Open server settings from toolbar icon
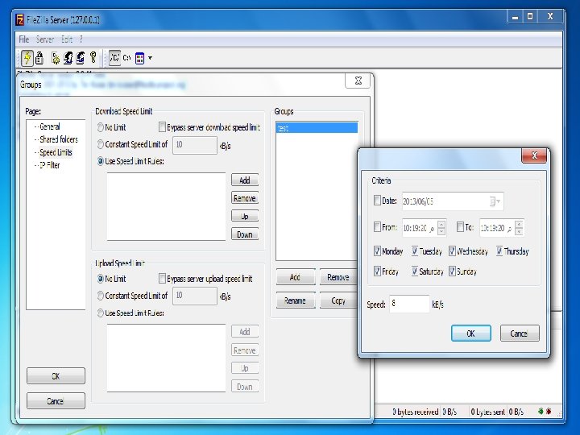Image resolution: width=580 pixels, height=435 pixels. click(56, 58)
